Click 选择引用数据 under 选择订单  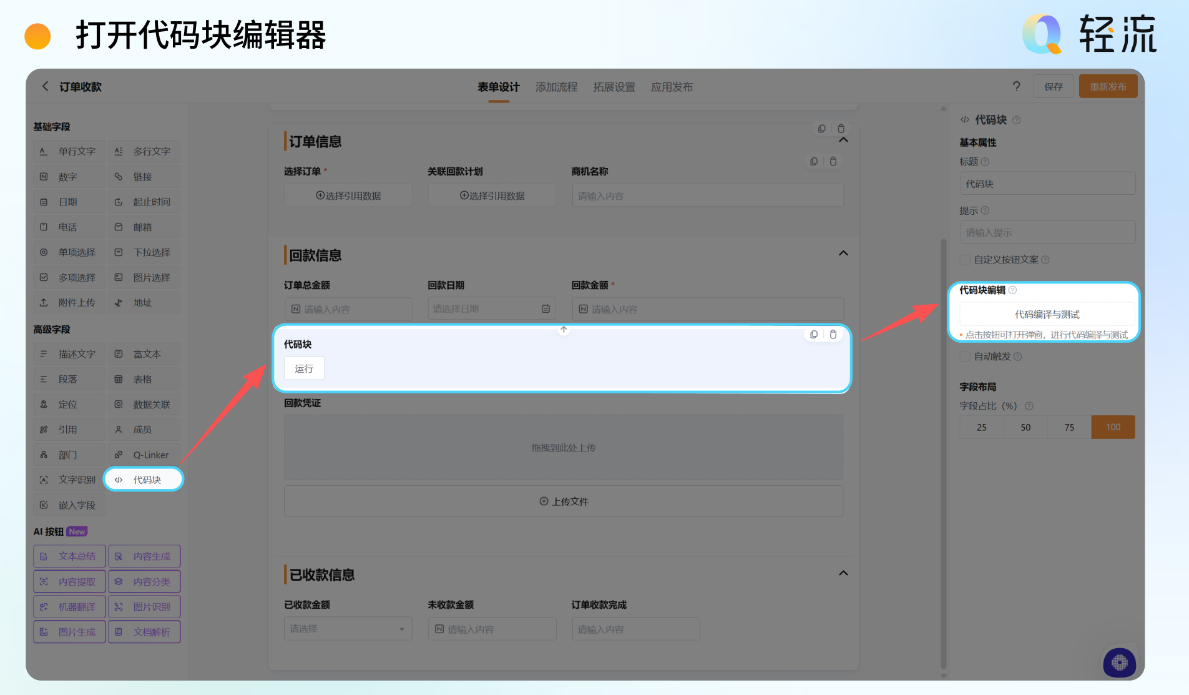(x=348, y=195)
